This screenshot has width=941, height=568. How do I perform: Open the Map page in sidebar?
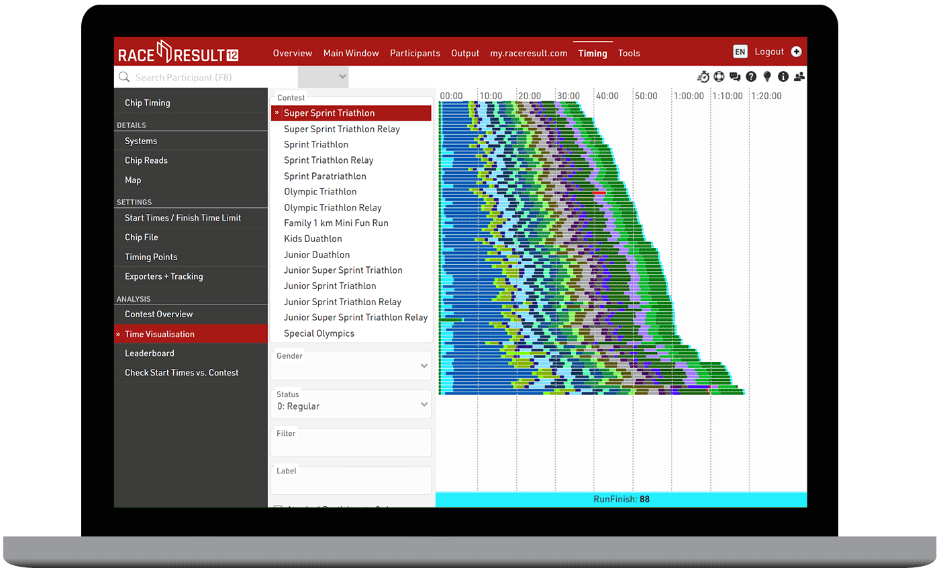(x=191, y=180)
